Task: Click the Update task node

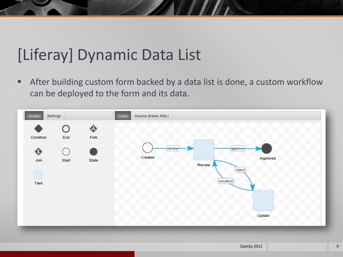Action: point(263,200)
